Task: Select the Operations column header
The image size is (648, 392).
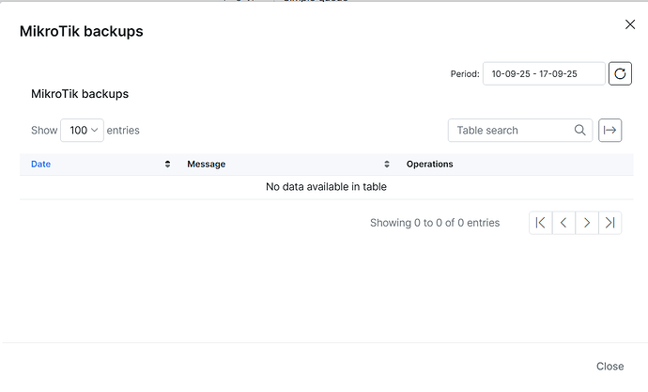Action: (x=430, y=165)
